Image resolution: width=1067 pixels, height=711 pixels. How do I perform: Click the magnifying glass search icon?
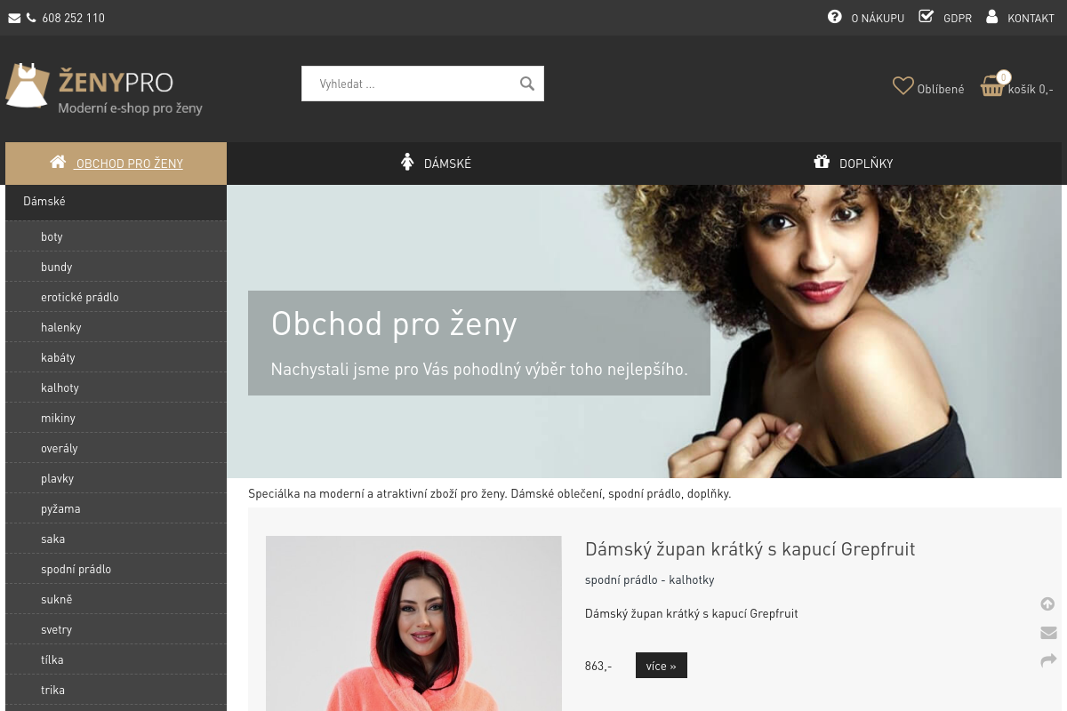[526, 83]
